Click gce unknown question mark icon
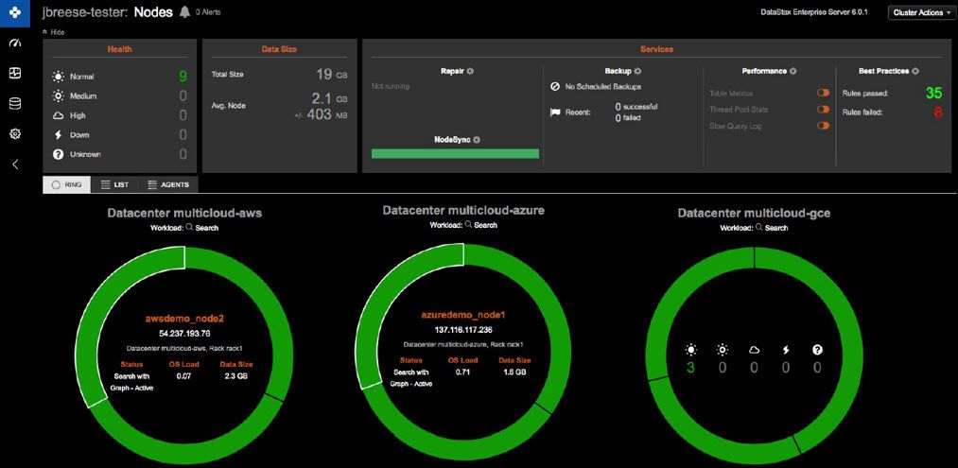 click(817, 350)
